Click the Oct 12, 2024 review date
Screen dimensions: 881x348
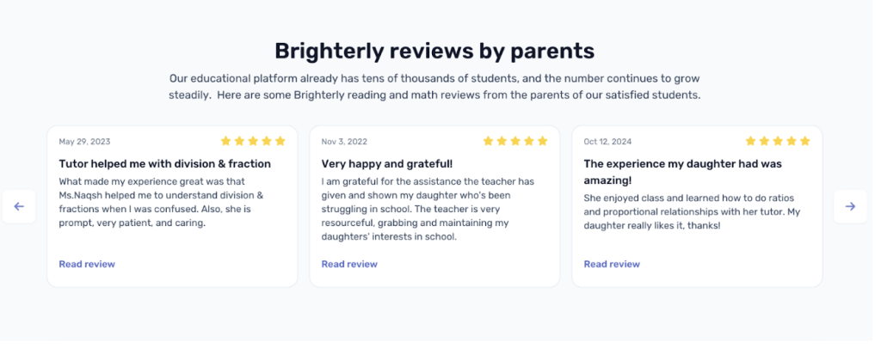click(x=607, y=142)
